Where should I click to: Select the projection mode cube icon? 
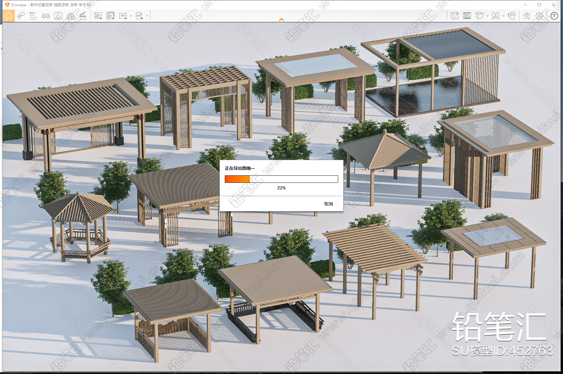[x=479, y=16]
